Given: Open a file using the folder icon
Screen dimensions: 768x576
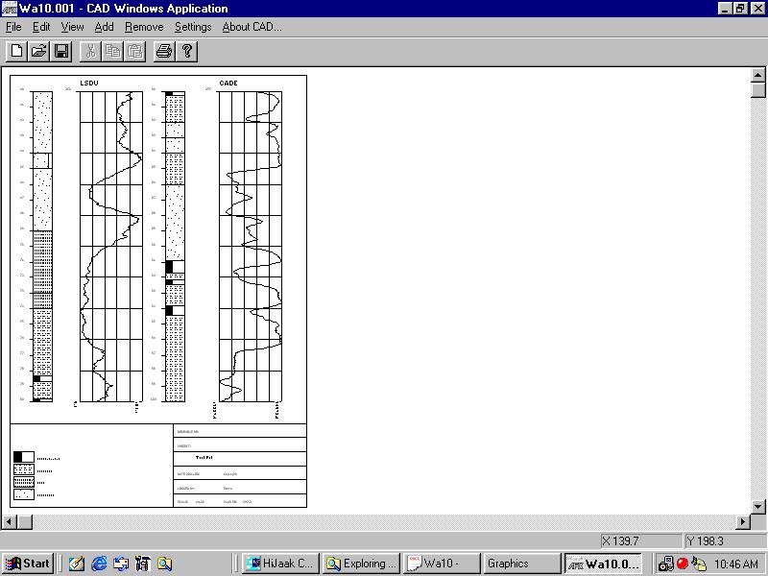Looking at the screenshot, I should (x=39, y=51).
